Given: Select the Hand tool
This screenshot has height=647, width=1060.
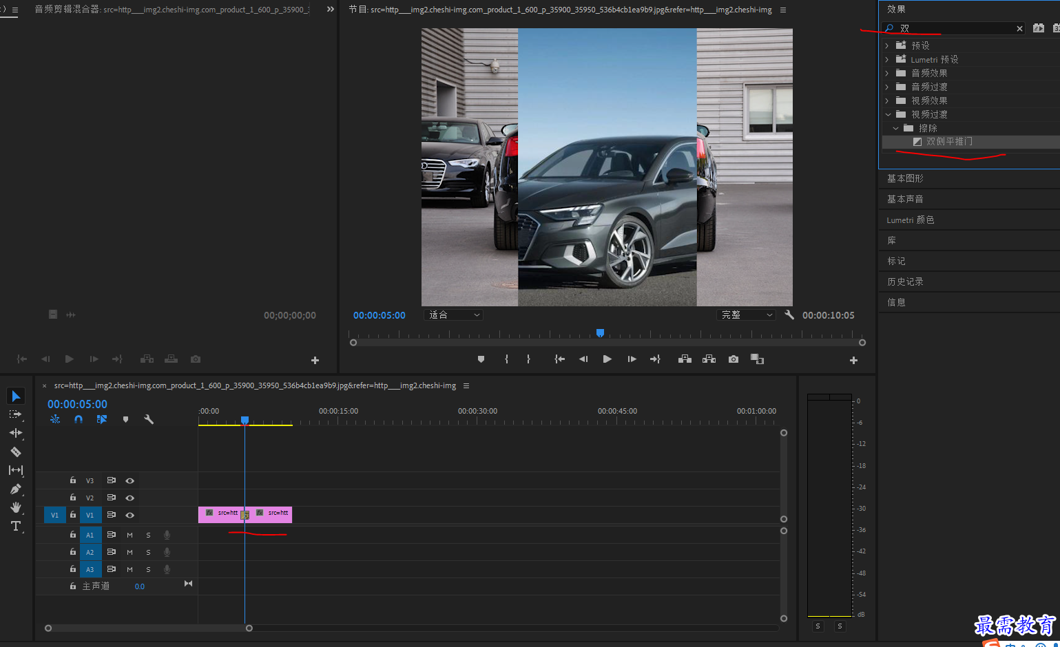Looking at the screenshot, I should click(16, 507).
